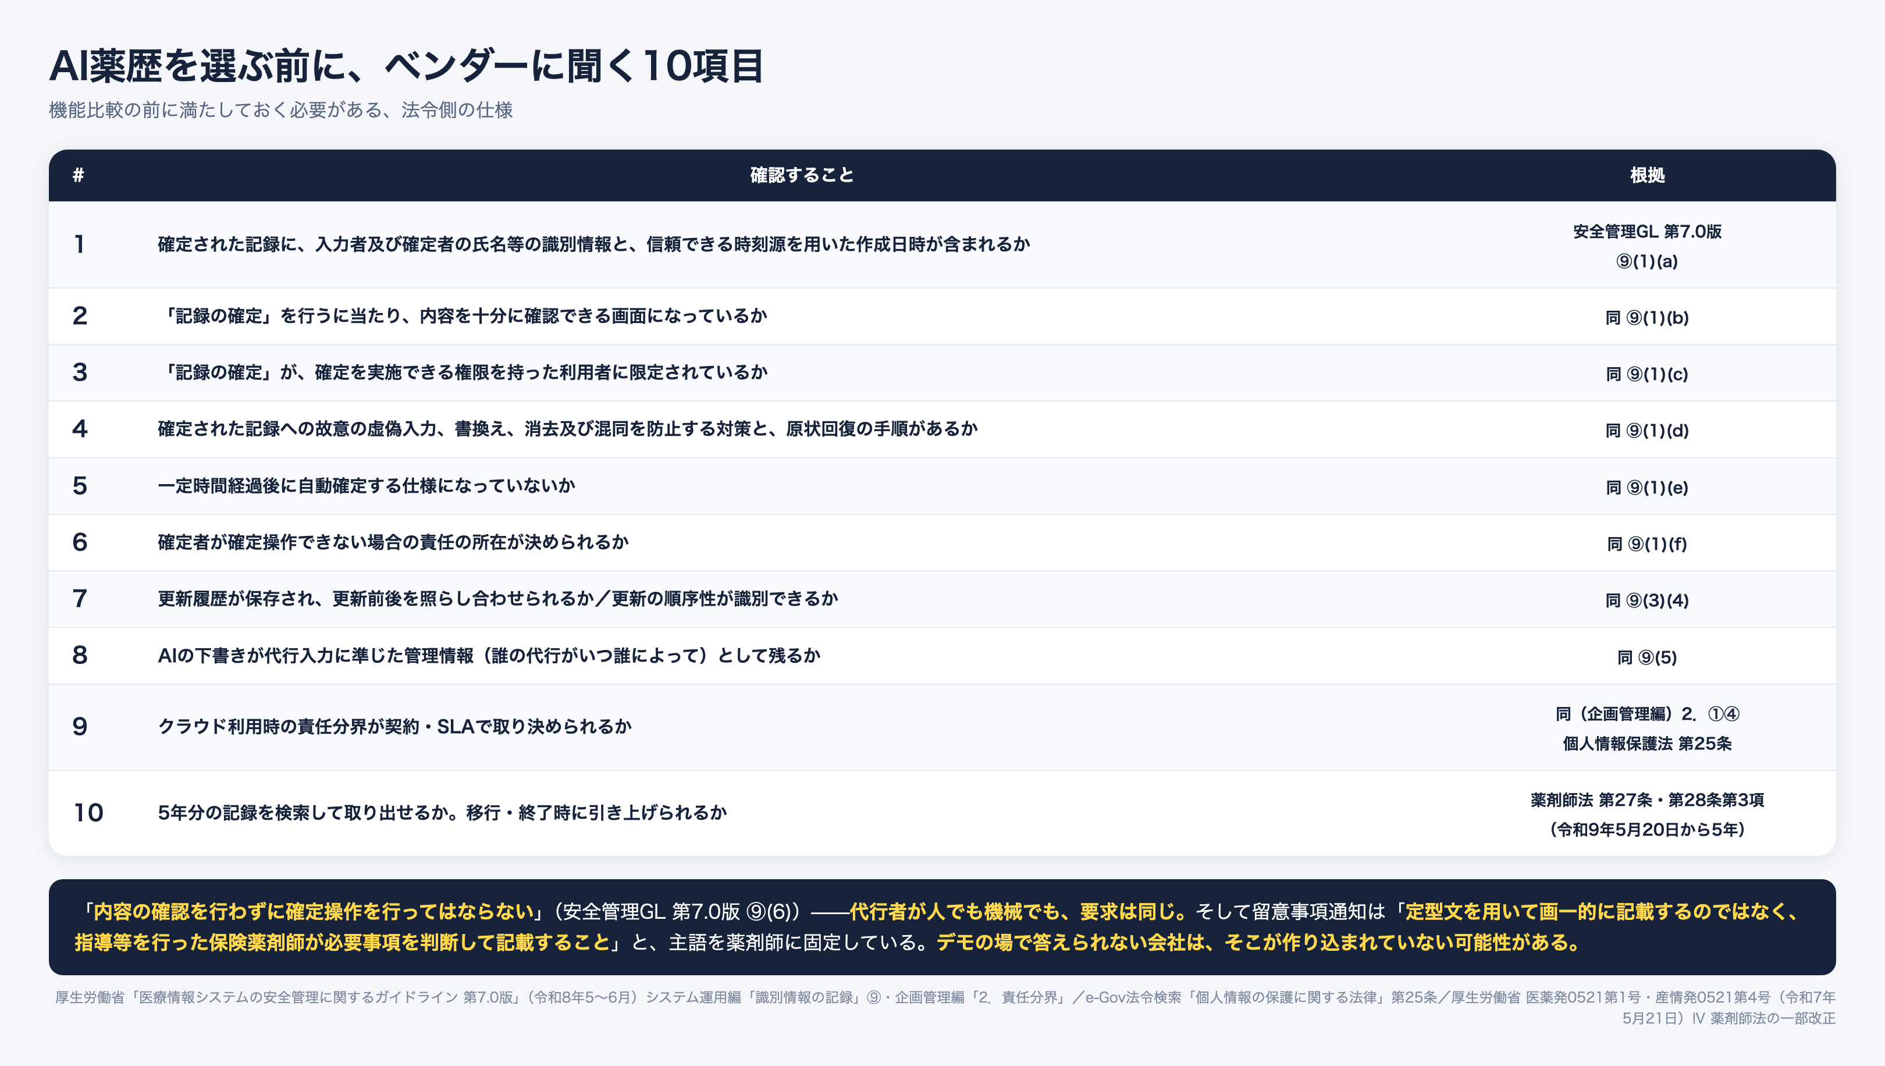Viewport: 1885px width, 1066px height.
Task: Click the '同 ⑨(5)' basis cell
Action: pos(1647,657)
